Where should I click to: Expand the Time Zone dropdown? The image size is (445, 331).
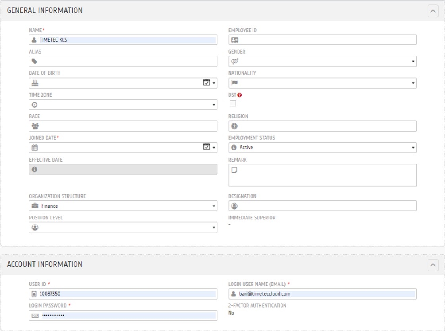point(123,105)
